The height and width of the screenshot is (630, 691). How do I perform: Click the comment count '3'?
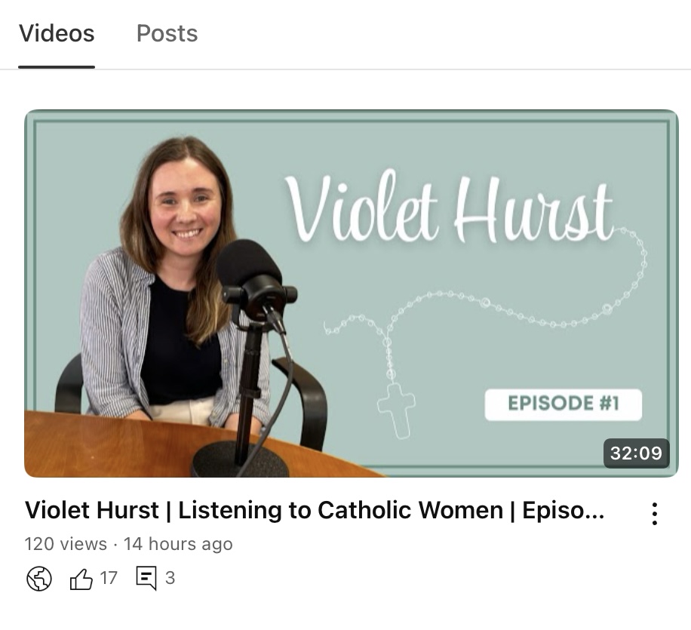(170, 578)
